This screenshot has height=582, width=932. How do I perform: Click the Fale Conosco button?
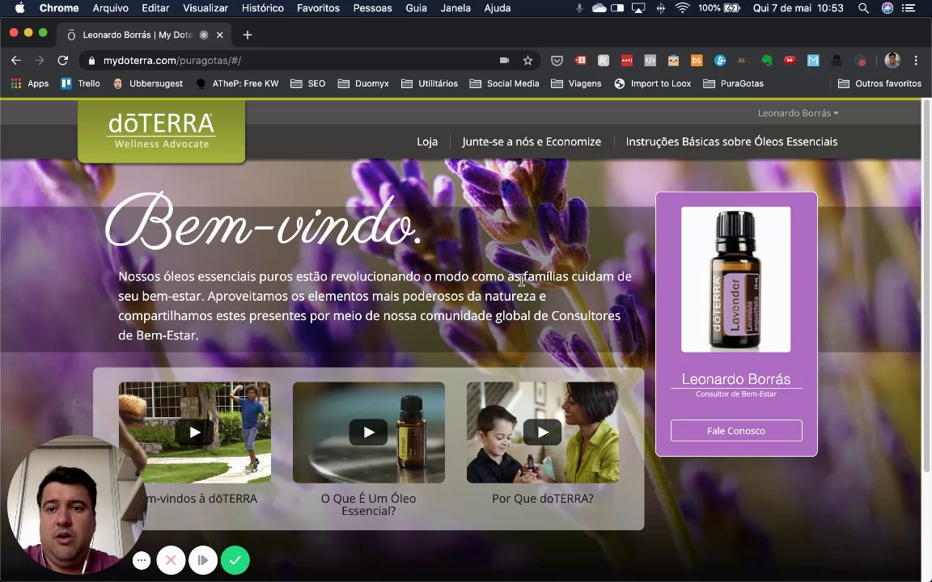coord(736,431)
